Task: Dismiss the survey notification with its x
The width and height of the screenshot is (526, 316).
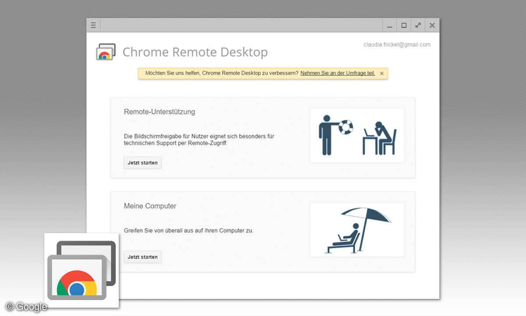Action: click(x=382, y=73)
